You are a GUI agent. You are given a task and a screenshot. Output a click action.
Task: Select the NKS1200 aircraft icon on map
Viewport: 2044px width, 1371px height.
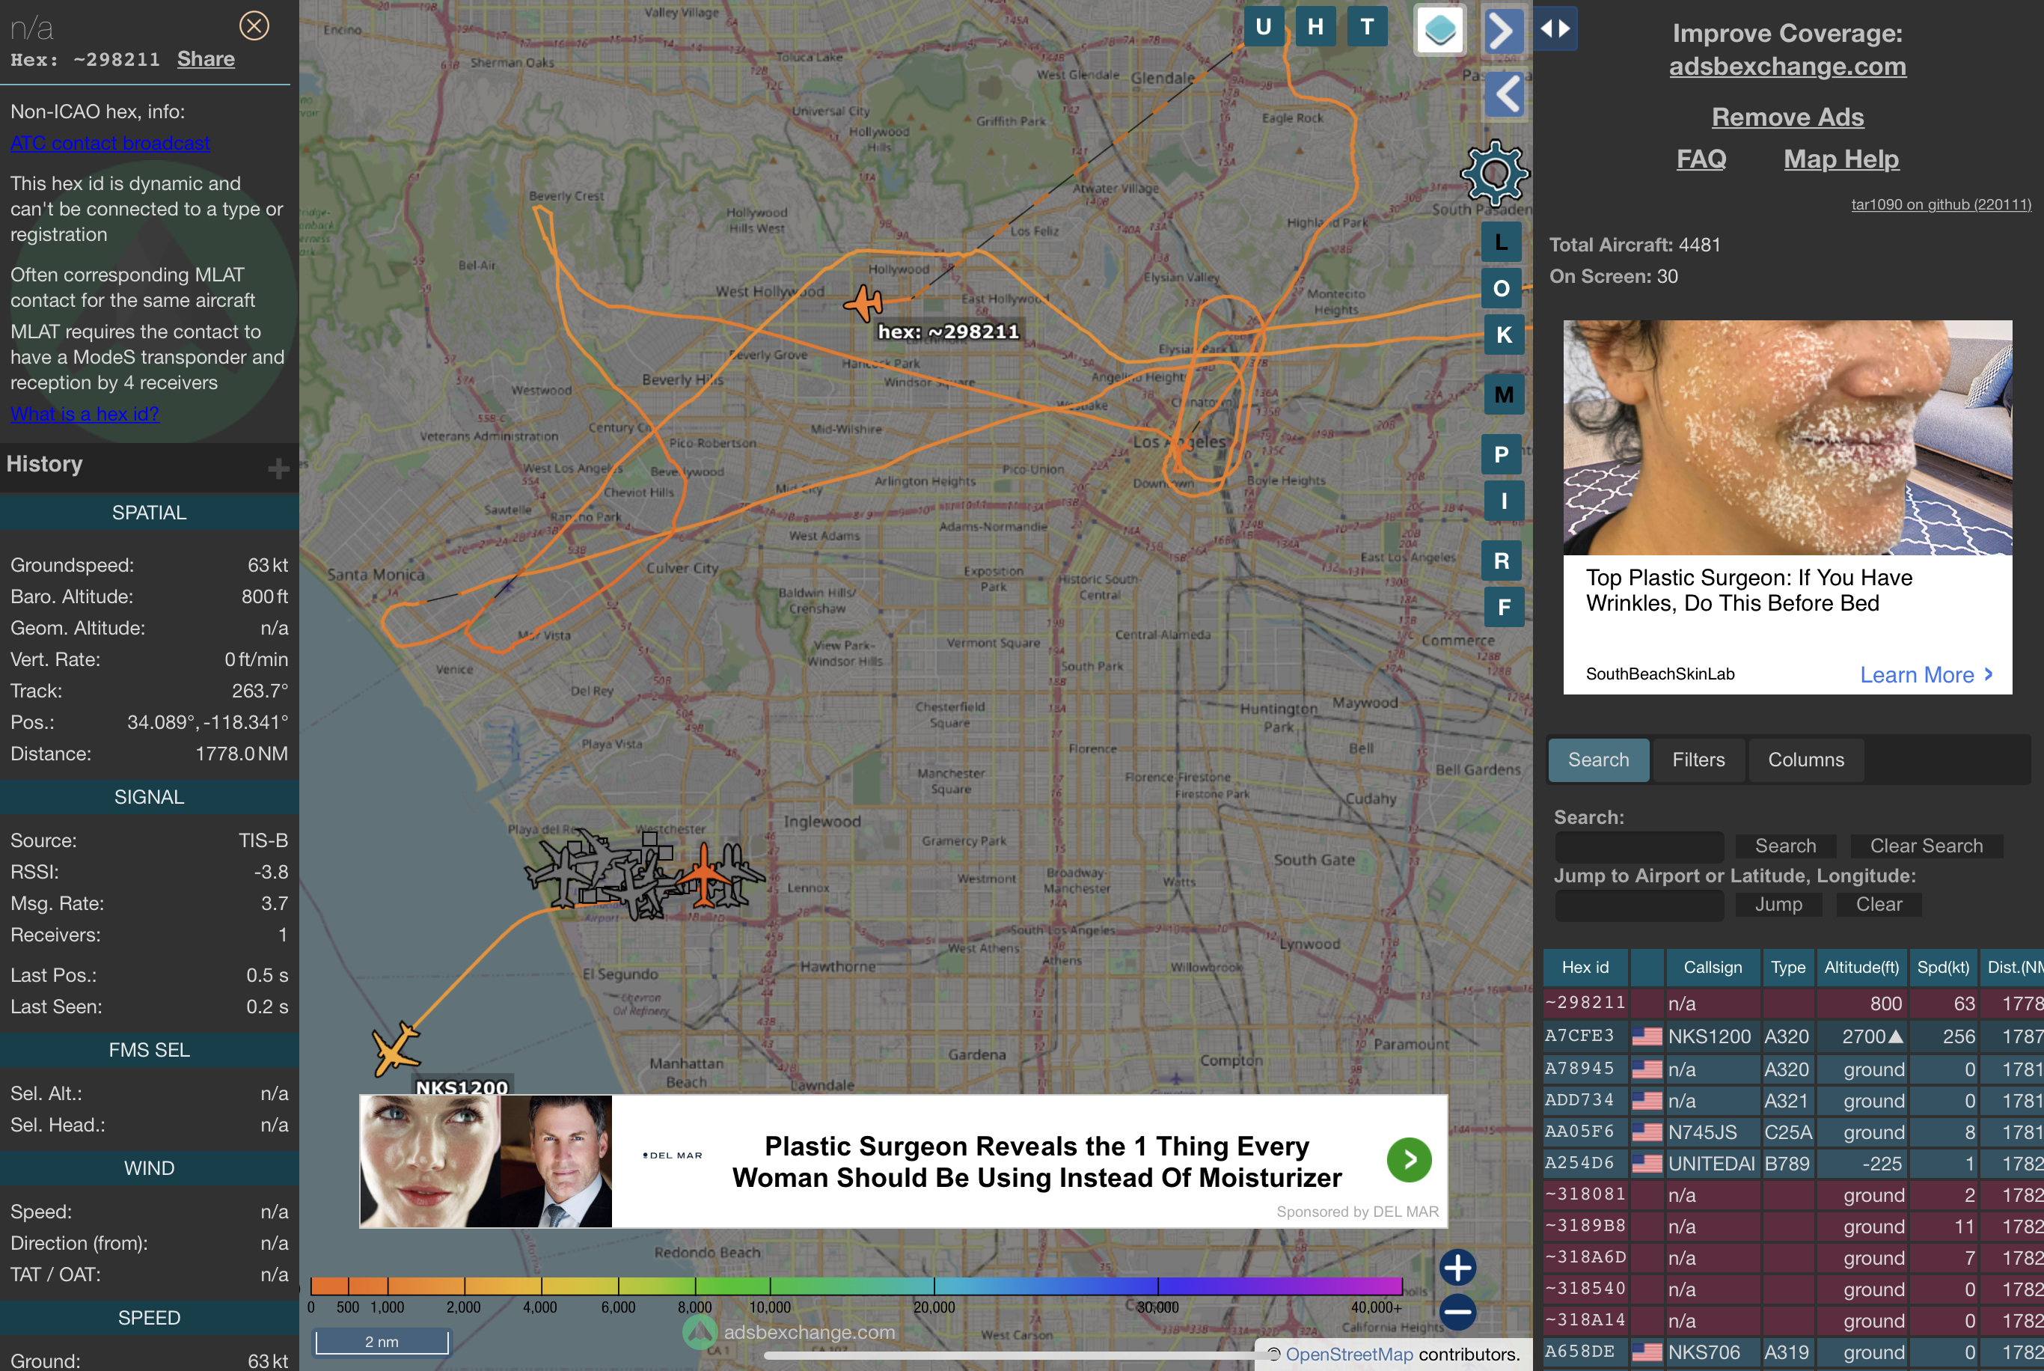click(396, 1048)
